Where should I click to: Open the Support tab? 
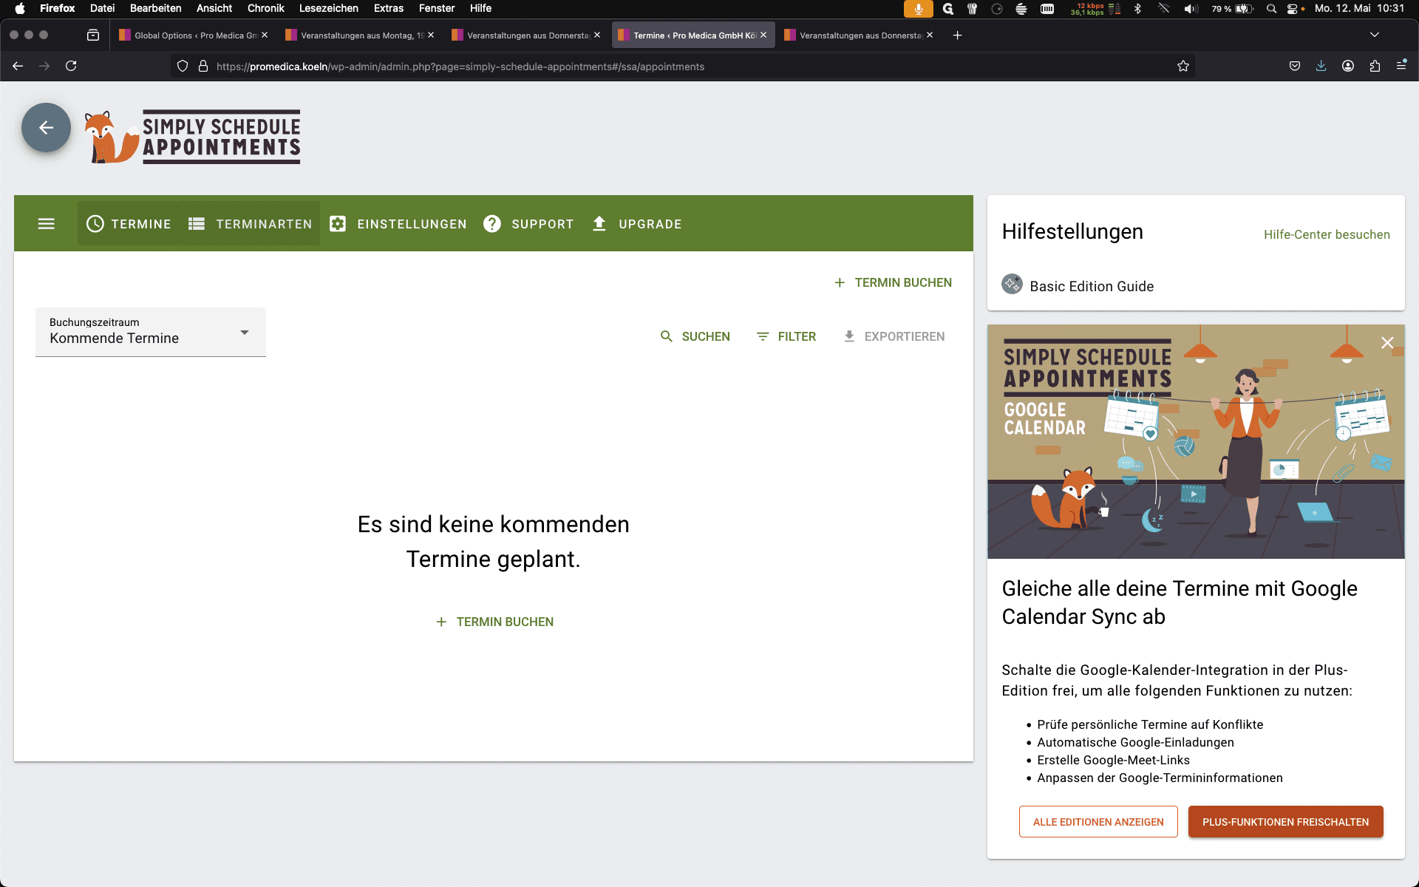[528, 224]
